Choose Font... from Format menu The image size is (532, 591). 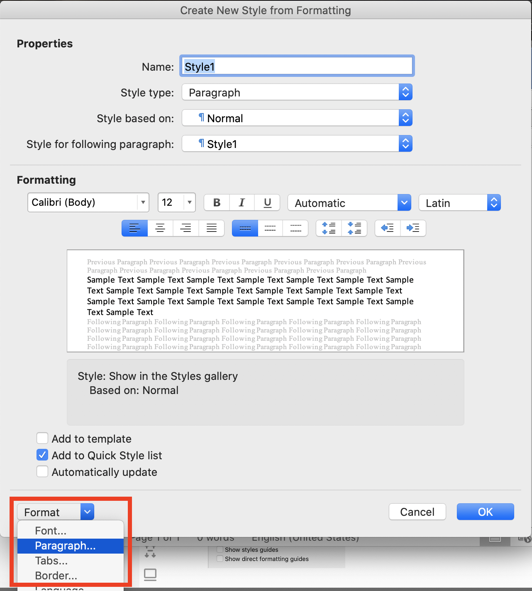pos(71,531)
